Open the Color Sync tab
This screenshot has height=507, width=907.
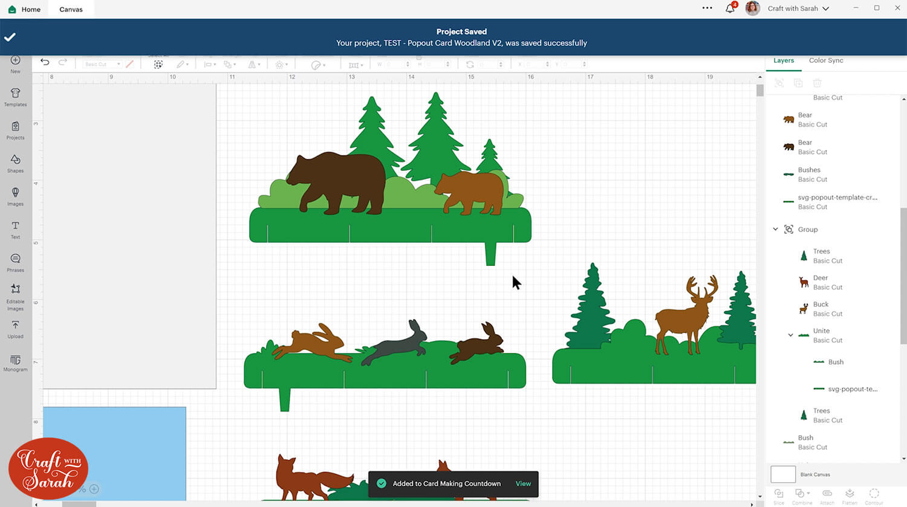[826, 60]
